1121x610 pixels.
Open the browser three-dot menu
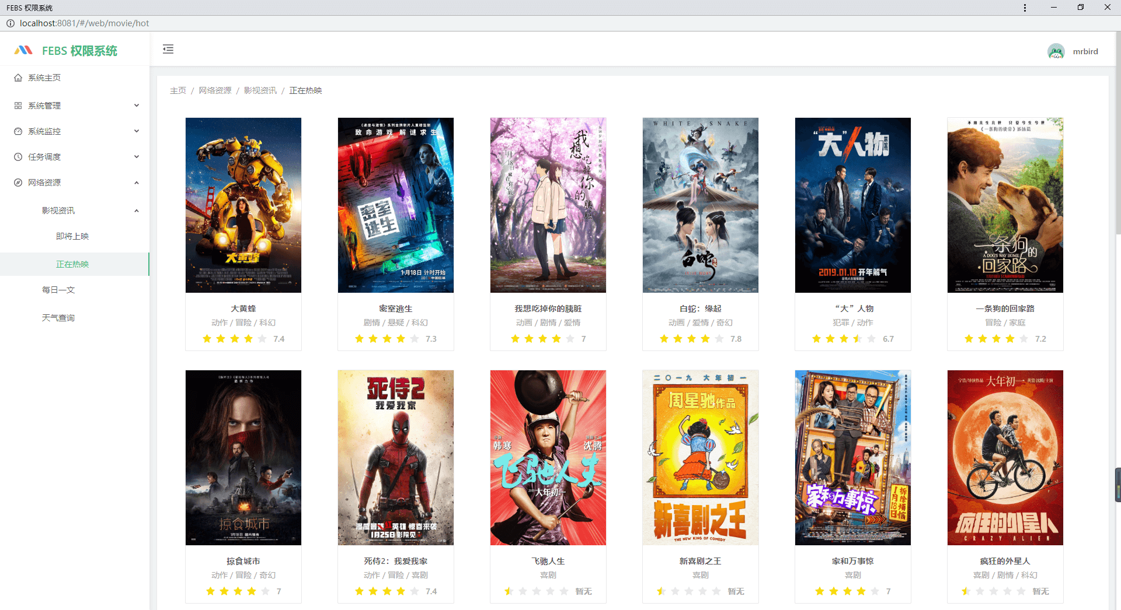pos(1025,8)
